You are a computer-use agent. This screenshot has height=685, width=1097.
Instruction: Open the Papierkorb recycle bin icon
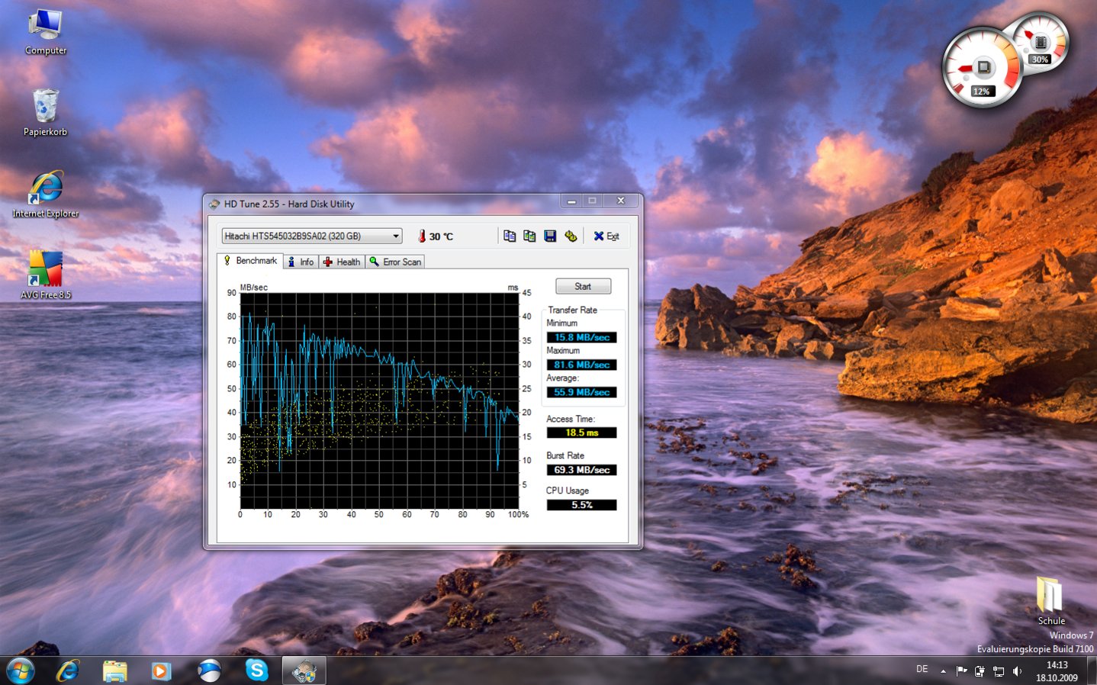click(45, 107)
